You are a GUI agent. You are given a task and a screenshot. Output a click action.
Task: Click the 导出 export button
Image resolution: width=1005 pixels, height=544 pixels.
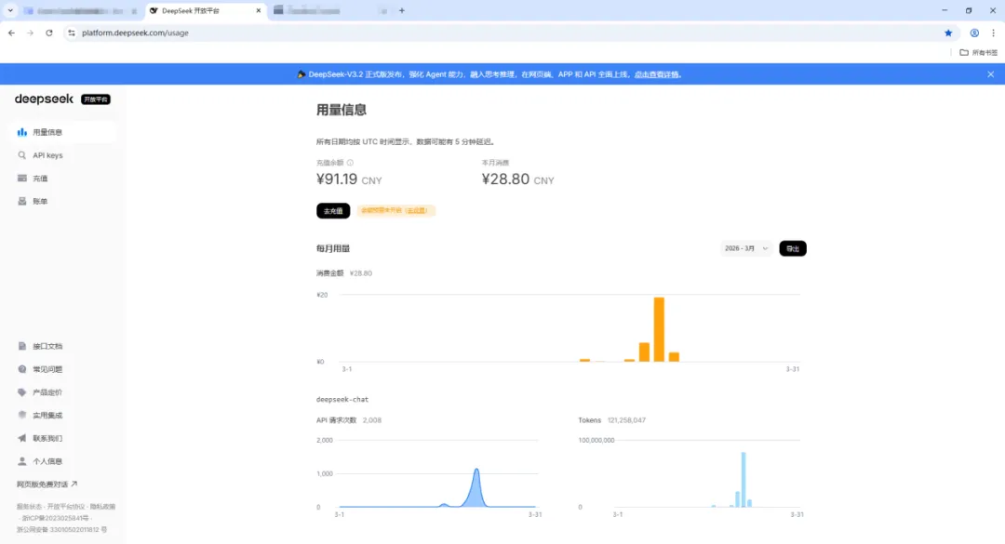tap(793, 248)
